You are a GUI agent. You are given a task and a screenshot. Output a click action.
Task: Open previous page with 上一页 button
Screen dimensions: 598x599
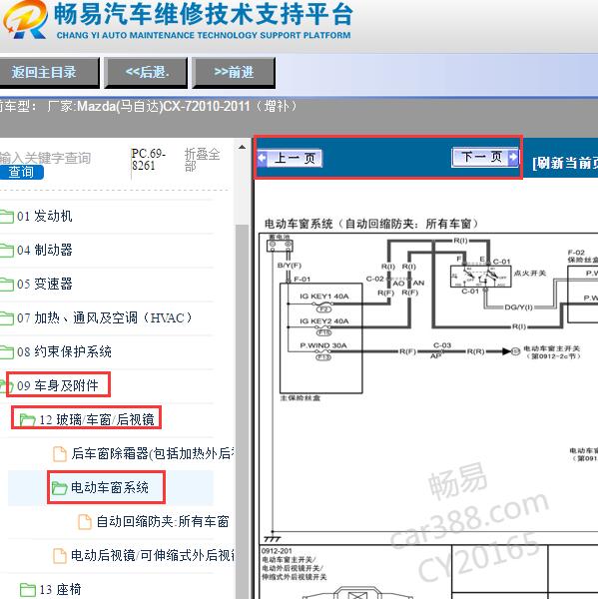291,158
